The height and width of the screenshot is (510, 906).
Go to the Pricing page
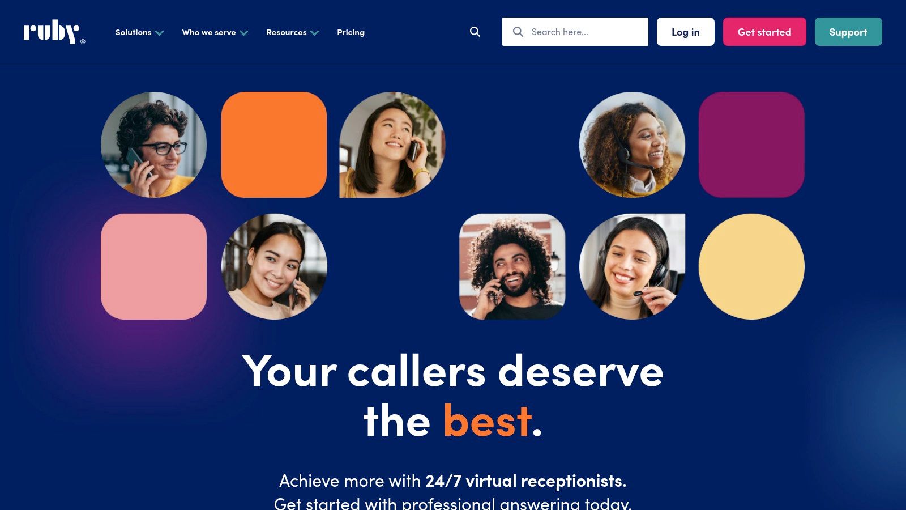(351, 32)
